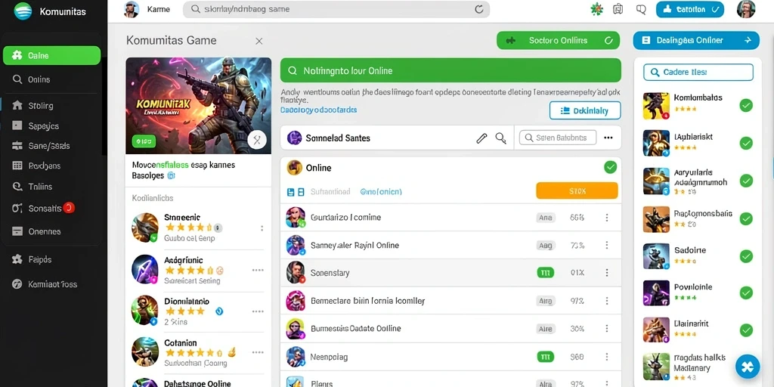774x387 pixels.
Task: Expand the options dots beside Adagriunic
Action: pos(258,270)
